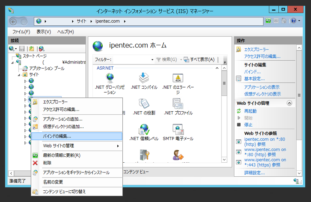Choose 仮想ディレクトリの追加... in context menu
The image size is (311, 202).
pos(77,126)
